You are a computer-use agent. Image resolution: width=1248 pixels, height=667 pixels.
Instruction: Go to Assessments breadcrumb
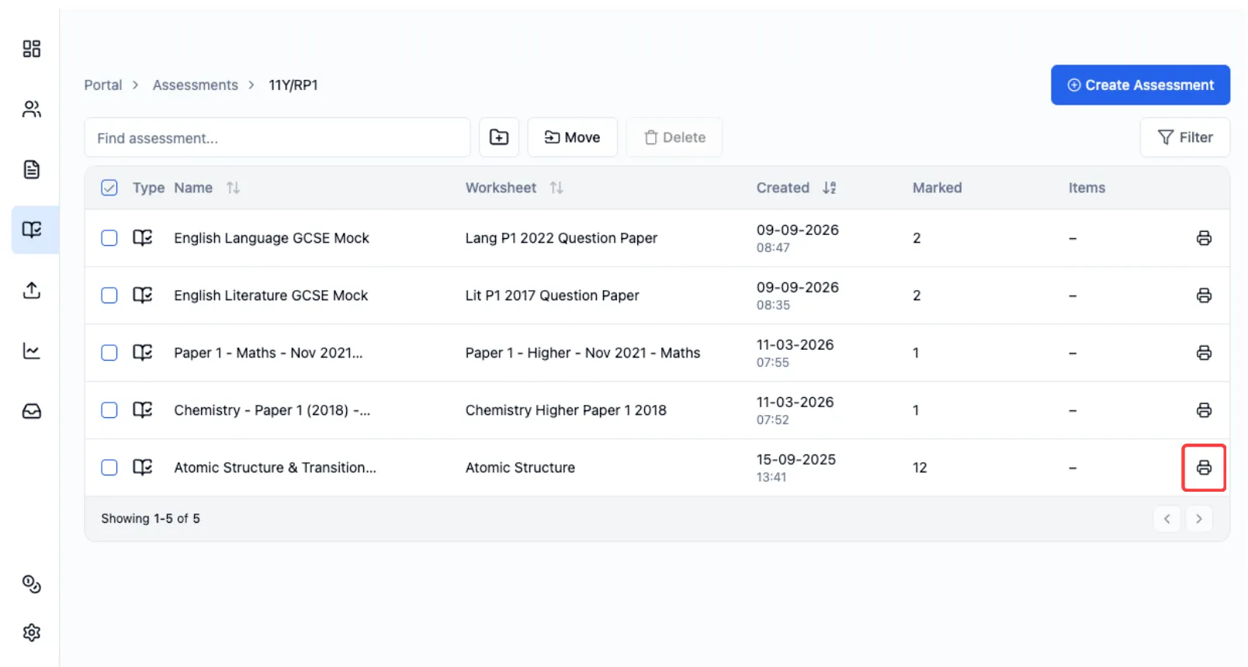(196, 85)
